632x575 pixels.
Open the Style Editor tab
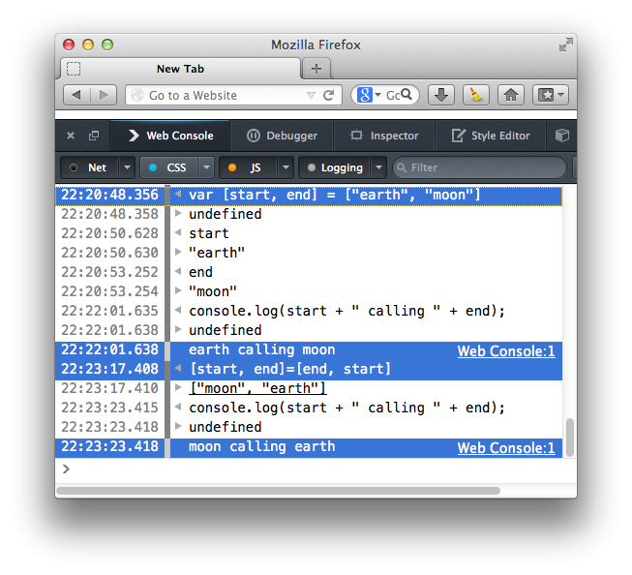point(490,136)
